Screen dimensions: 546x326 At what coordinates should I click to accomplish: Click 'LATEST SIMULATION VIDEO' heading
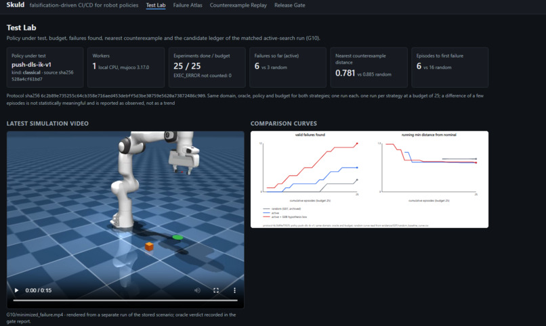[47, 123]
